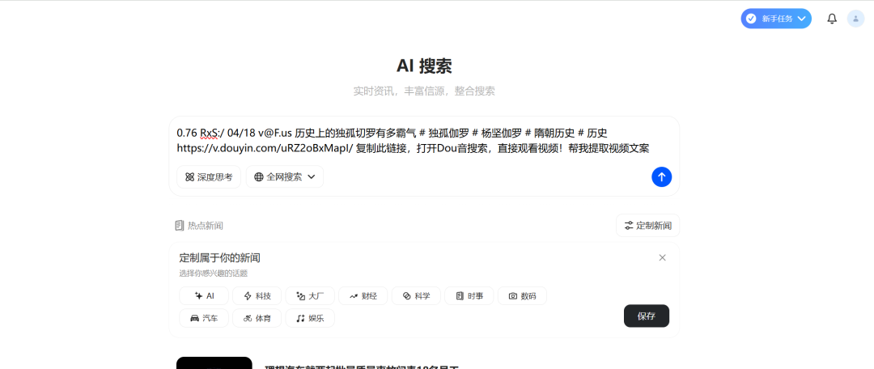
Task: Select the 体育 topic chip
Action: (257, 318)
